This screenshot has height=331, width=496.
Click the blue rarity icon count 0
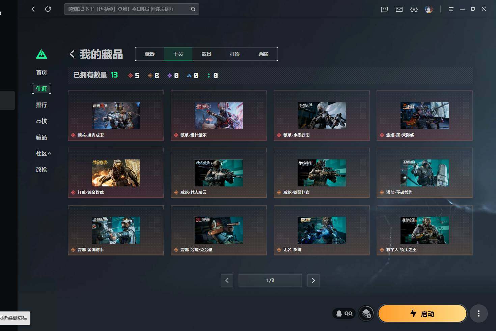(193, 76)
